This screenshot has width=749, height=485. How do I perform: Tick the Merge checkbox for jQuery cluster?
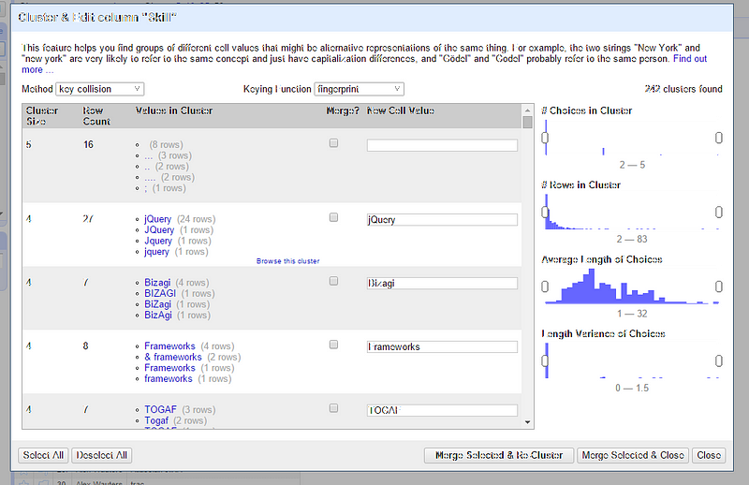click(x=333, y=217)
